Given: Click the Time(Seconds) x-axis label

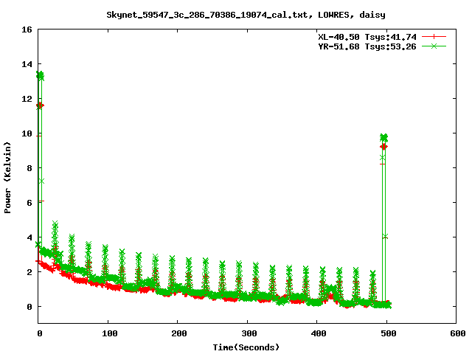Looking at the screenshot, I should pyautogui.click(x=246, y=347).
